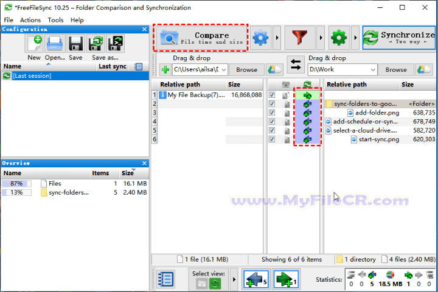The width and height of the screenshot is (438, 292).
Task: Click the Last sync column view-list icon
Action: click(x=138, y=66)
